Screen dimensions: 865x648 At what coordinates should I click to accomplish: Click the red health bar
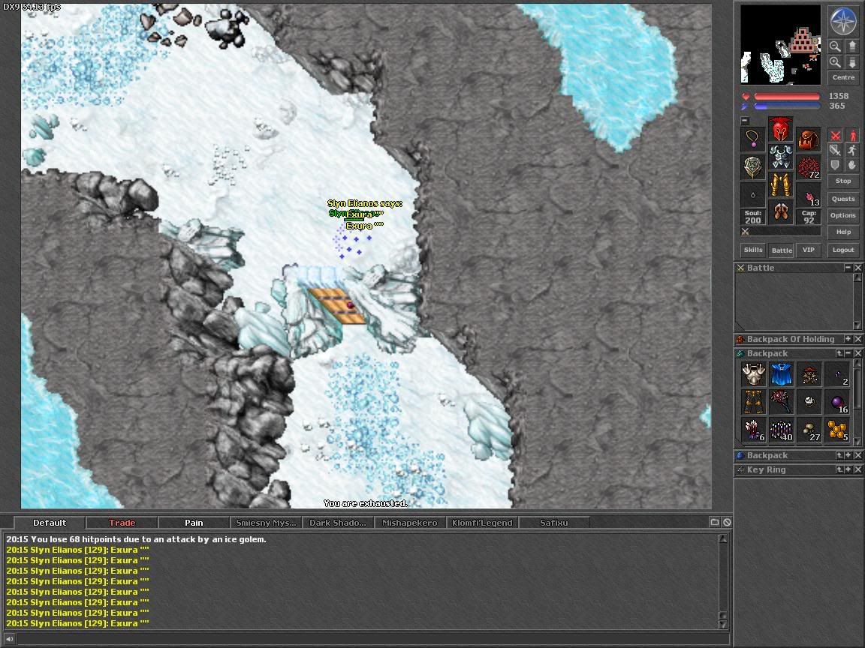[787, 97]
